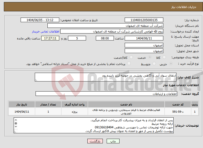Click the table date cell 1404/06/11

tap(22, 112)
